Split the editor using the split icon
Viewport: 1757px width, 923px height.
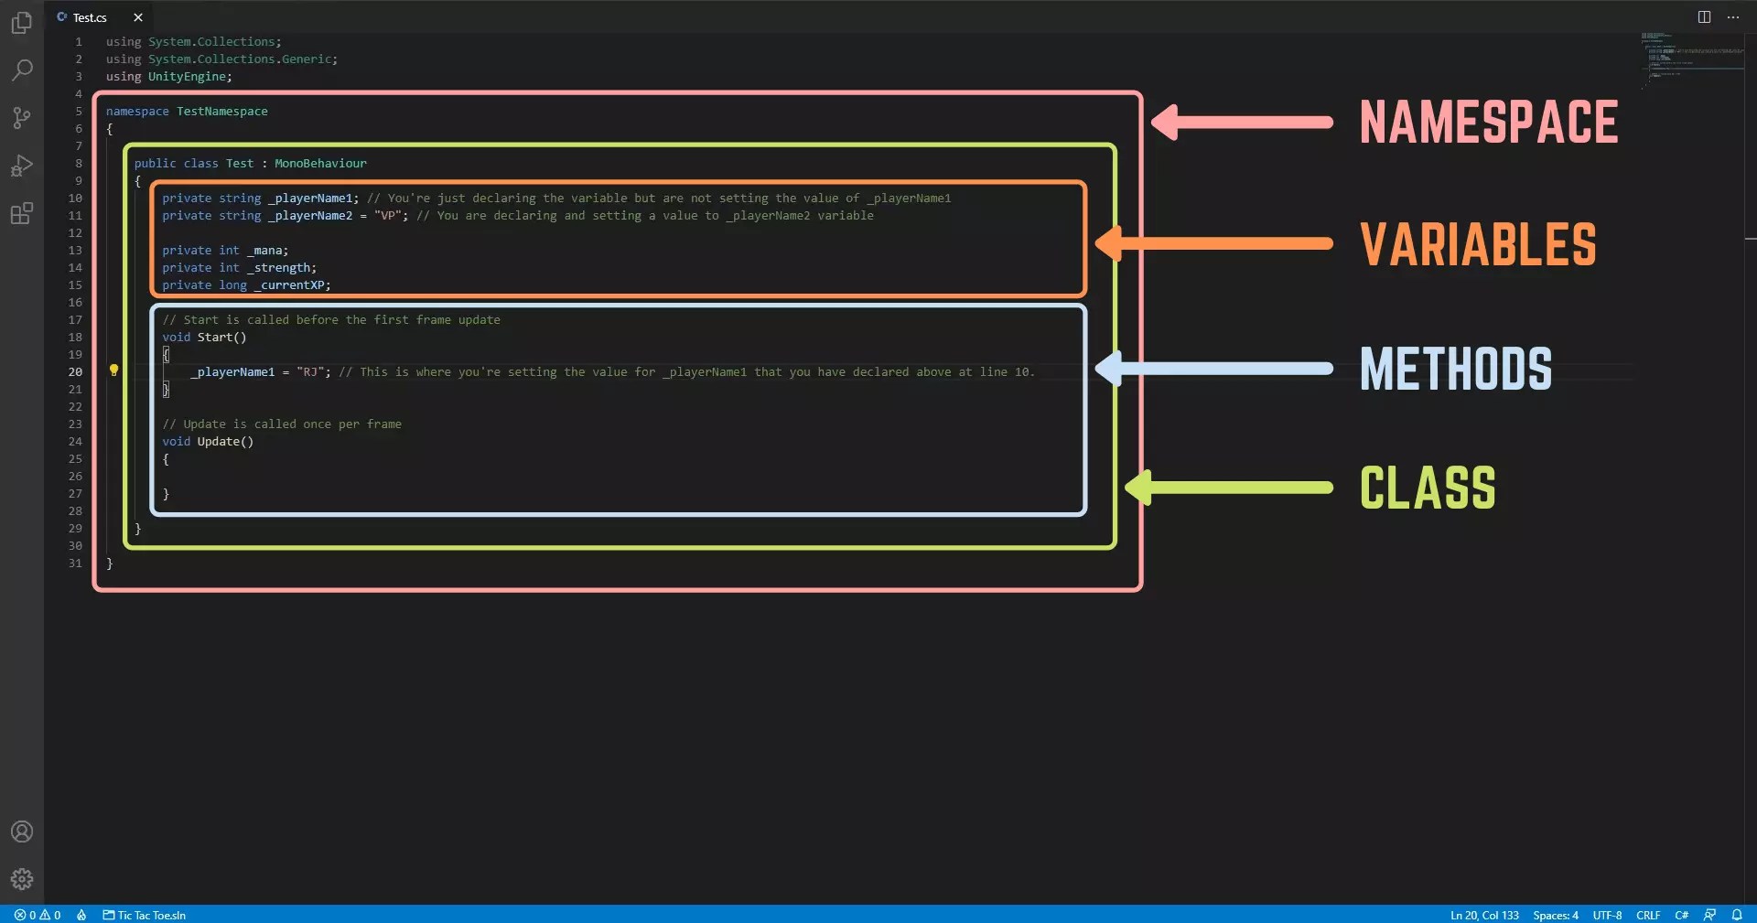pyautogui.click(x=1704, y=16)
